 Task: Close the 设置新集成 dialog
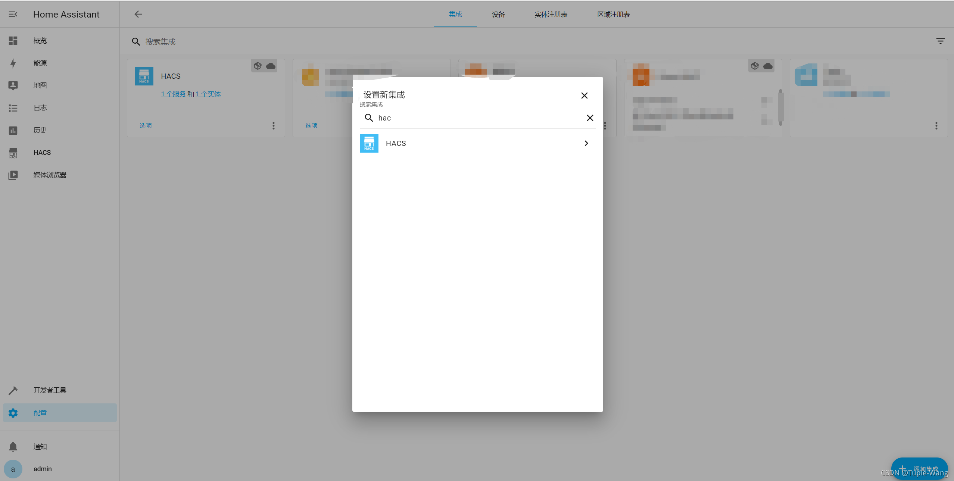[584, 96]
